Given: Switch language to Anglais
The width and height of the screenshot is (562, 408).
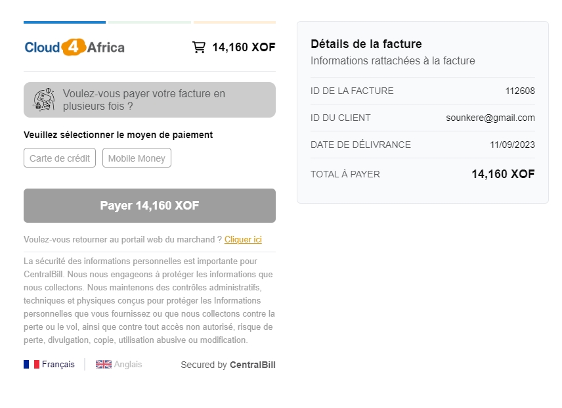Looking at the screenshot, I should coord(127,364).
